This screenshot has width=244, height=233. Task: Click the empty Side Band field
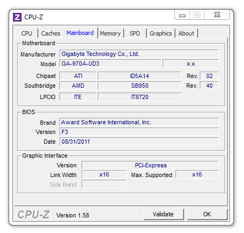104,184
